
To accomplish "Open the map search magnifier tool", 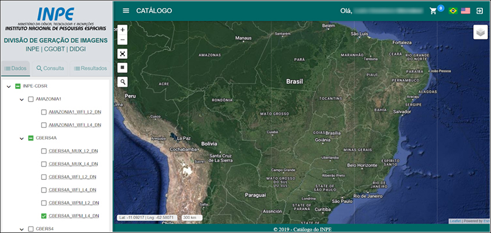I will (x=122, y=82).
